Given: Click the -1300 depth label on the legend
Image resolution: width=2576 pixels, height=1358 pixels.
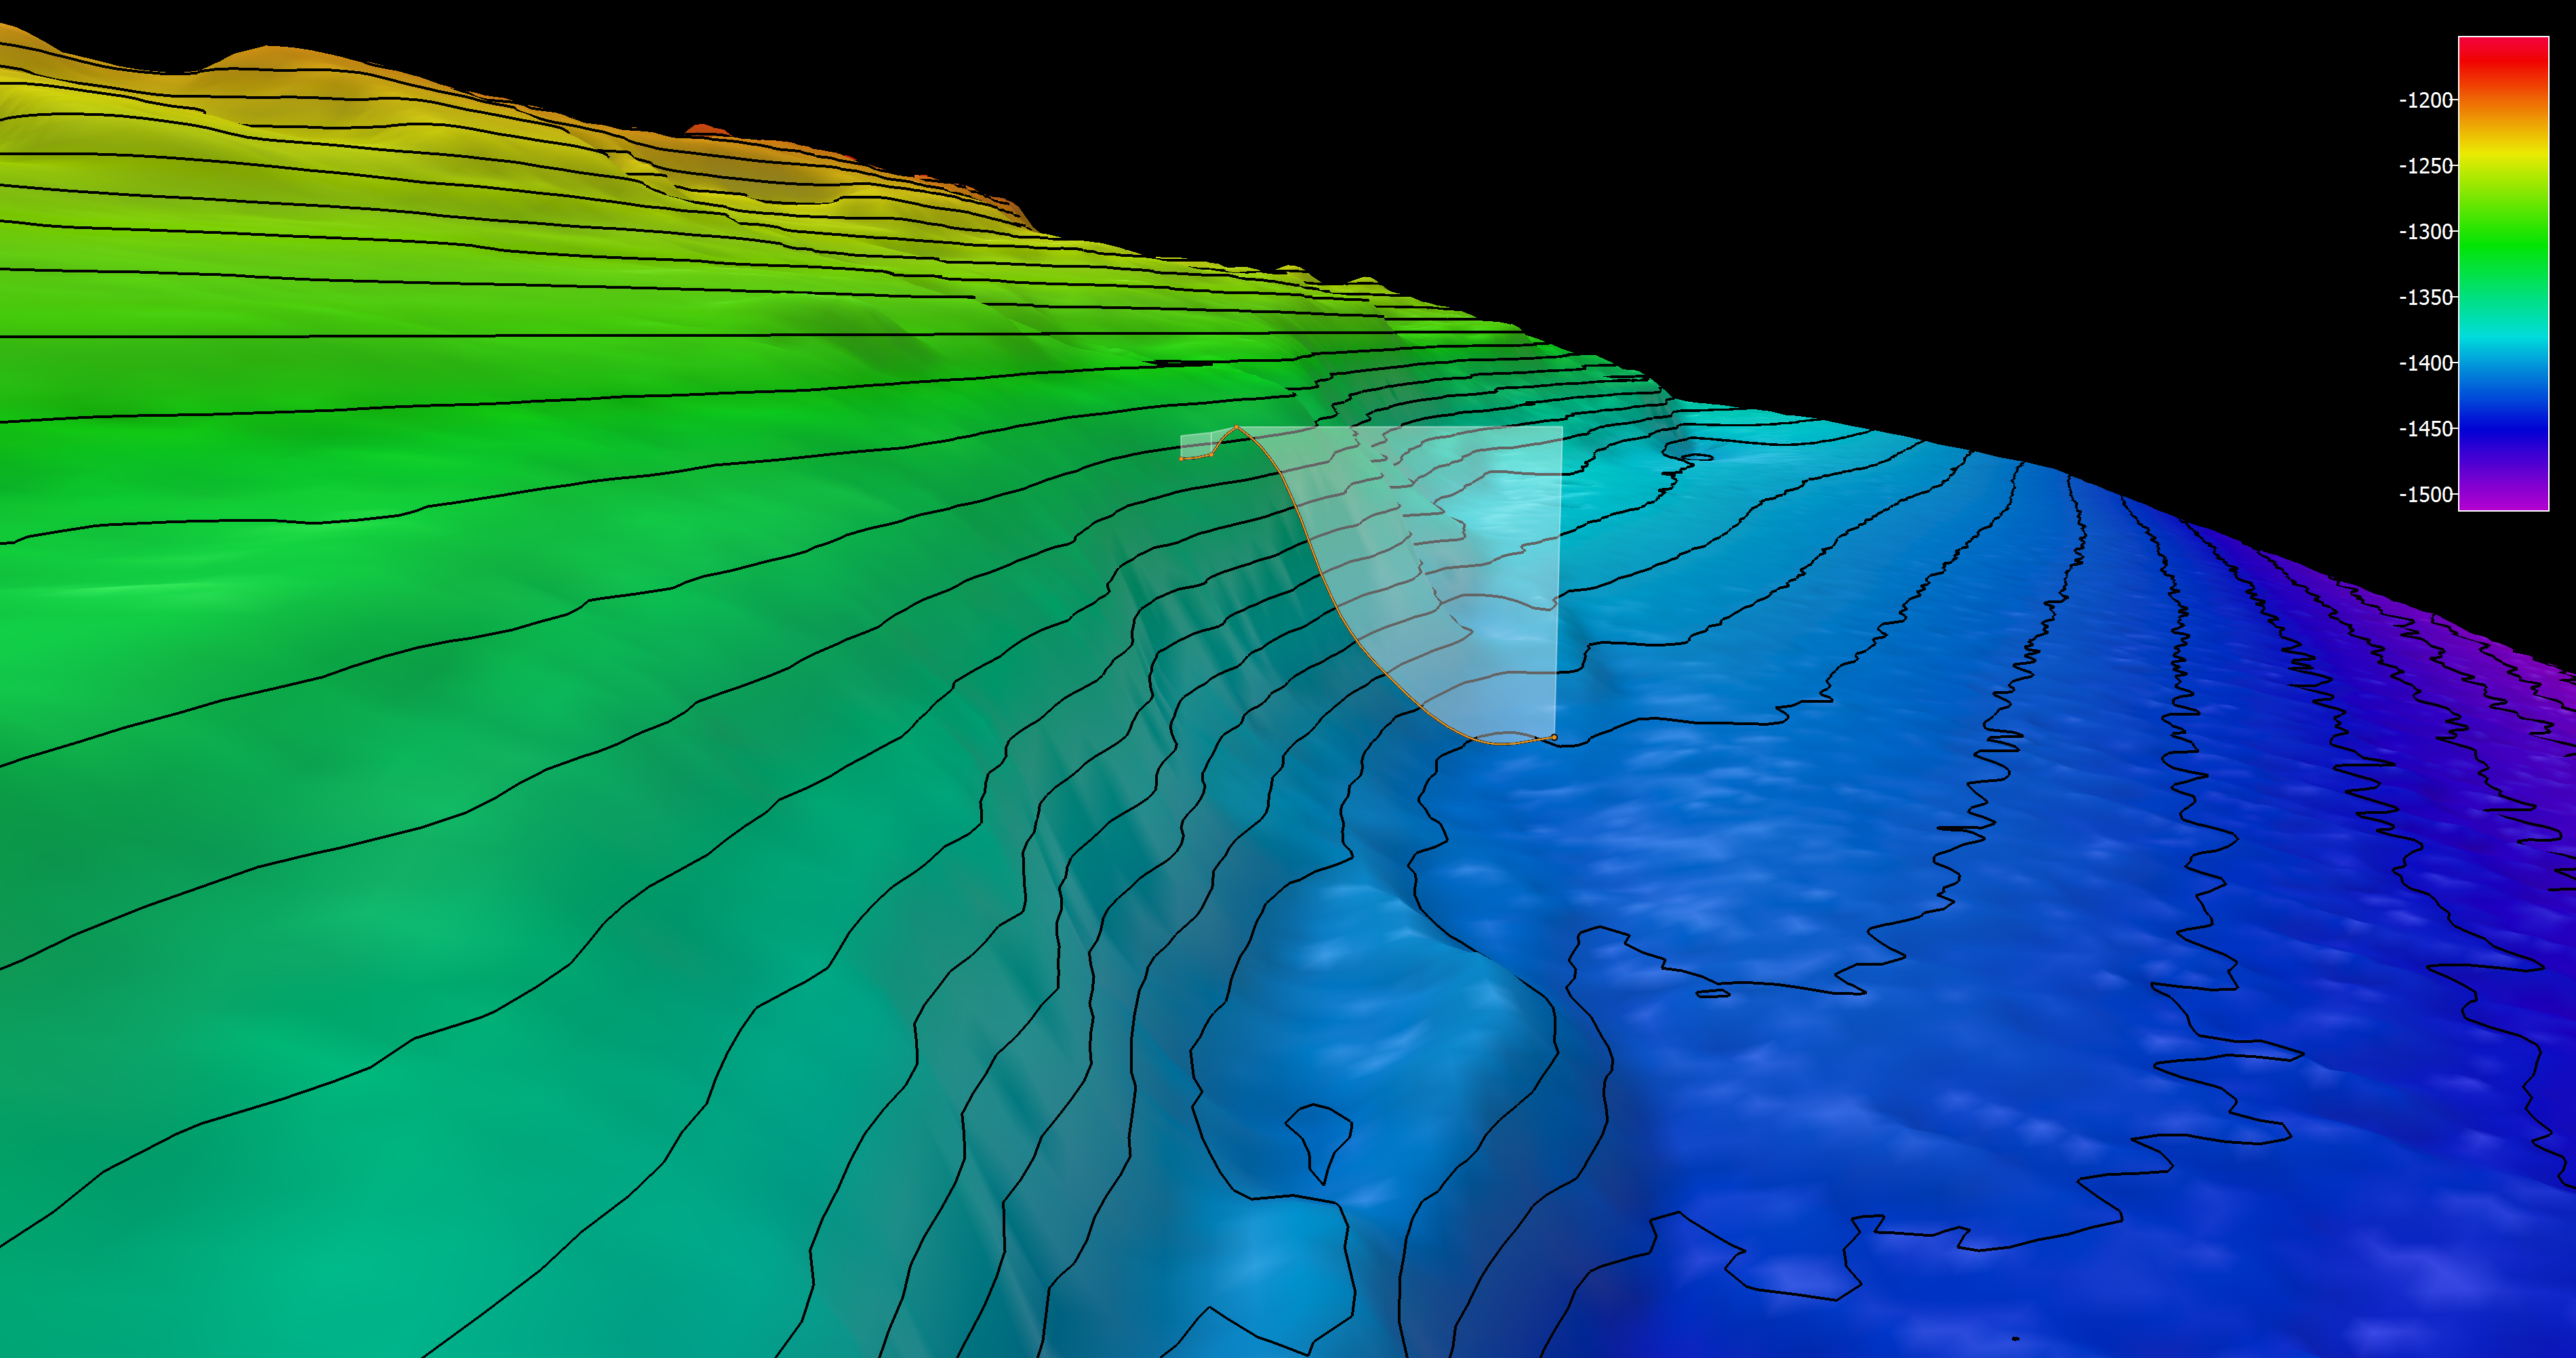Looking at the screenshot, I should pos(2426,232).
